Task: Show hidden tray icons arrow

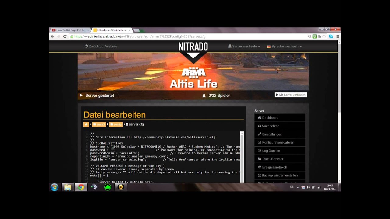Action: (x=298, y=187)
